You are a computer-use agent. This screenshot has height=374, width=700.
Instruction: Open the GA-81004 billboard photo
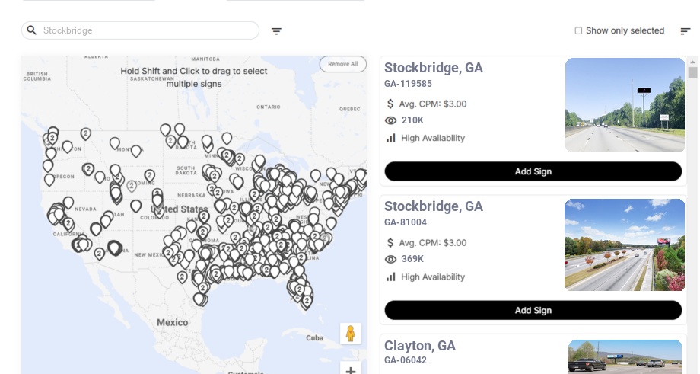(625, 245)
